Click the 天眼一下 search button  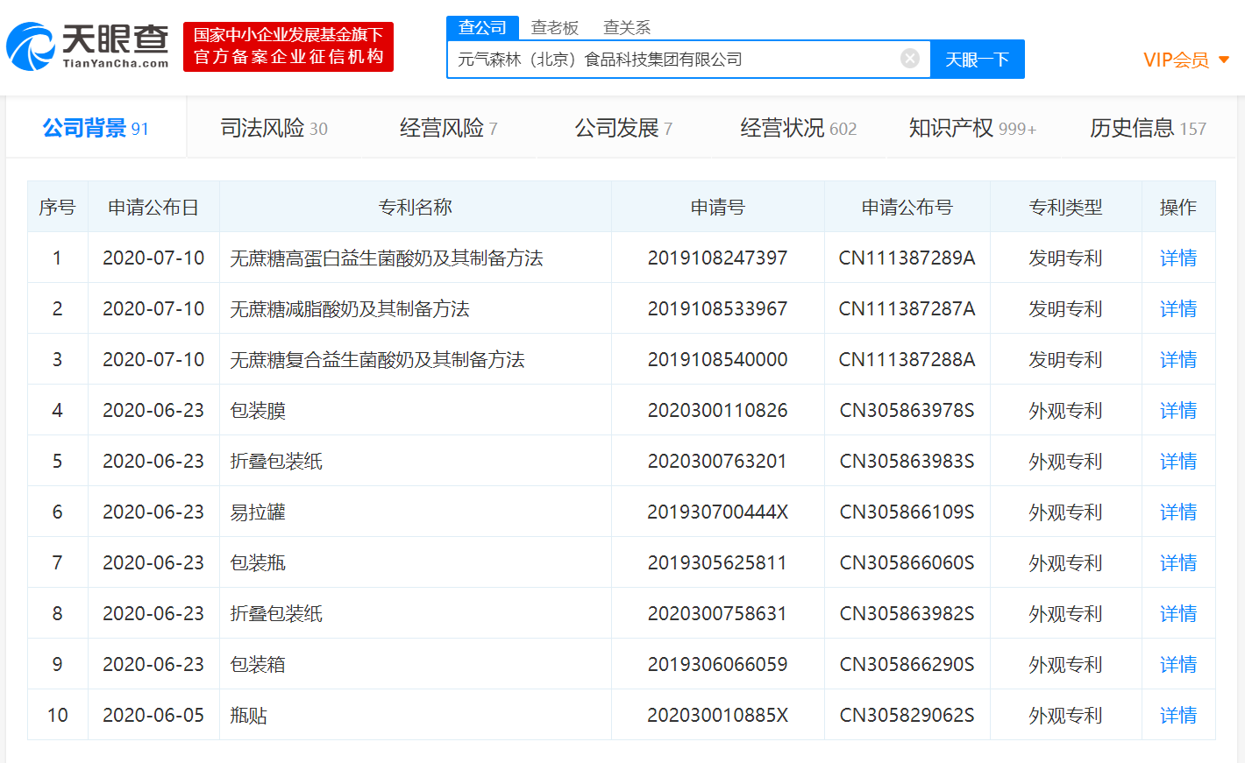click(x=978, y=59)
